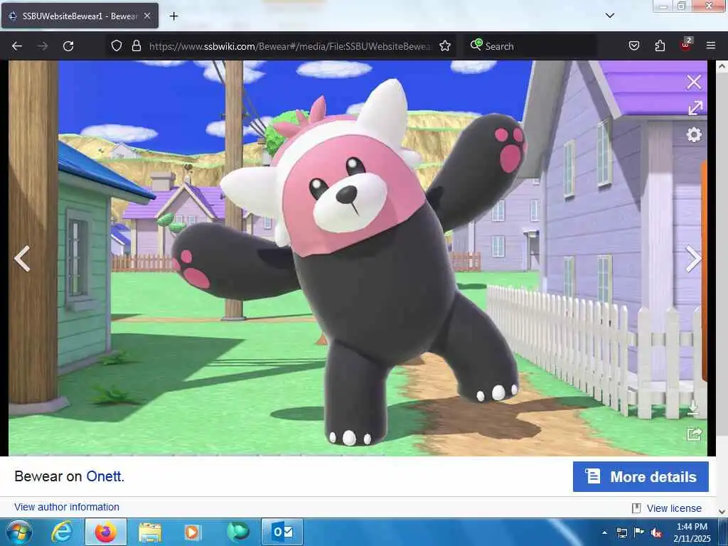Close the media viewer overlay

point(694,82)
